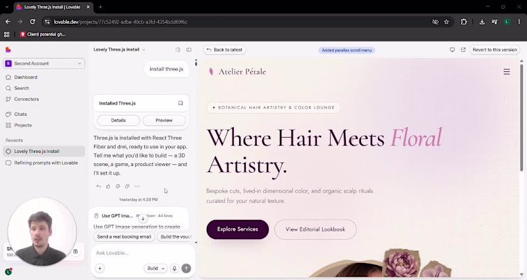Open the Chrome three-dot menu
527x280 pixels.
tap(519, 22)
